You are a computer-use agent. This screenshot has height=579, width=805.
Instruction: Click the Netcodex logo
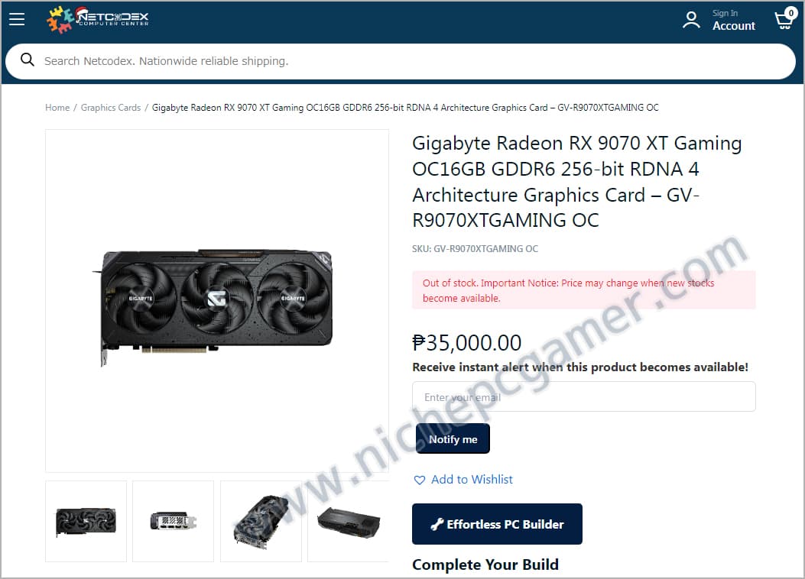coord(98,20)
